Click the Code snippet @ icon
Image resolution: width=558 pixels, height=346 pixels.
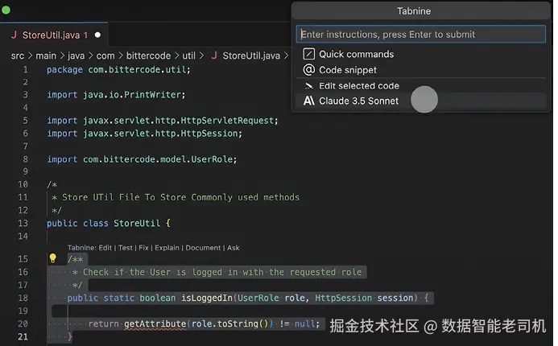coord(308,70)
